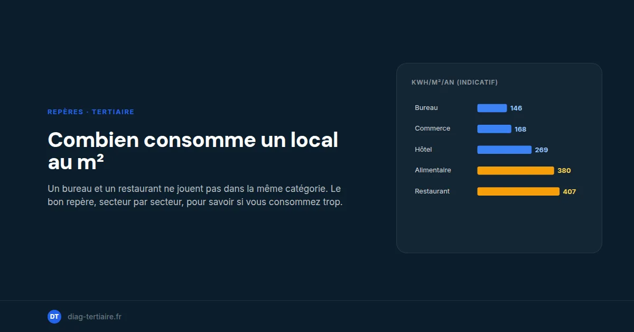Click the Alimentaire row label
Screen dimensions: 634x332
pyautogui.click(x=433, y=170)
